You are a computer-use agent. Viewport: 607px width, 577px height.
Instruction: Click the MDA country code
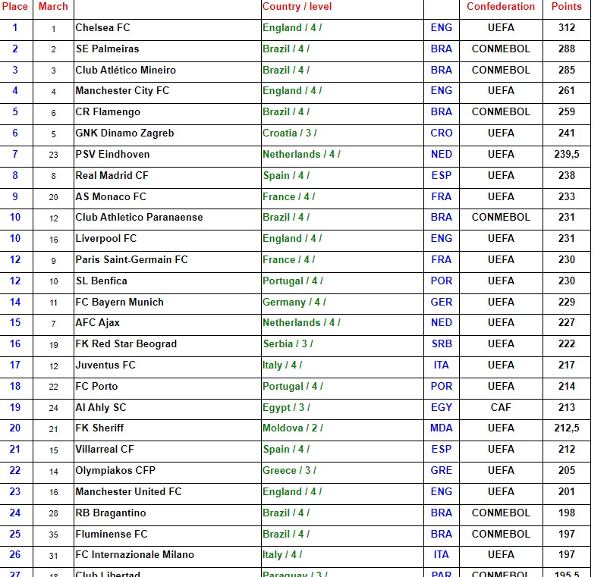(441, 428)
